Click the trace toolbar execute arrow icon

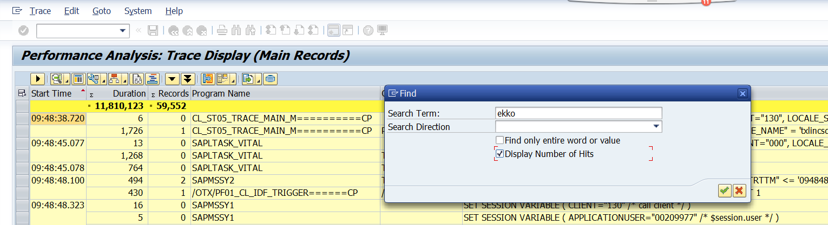coord(38,79)
